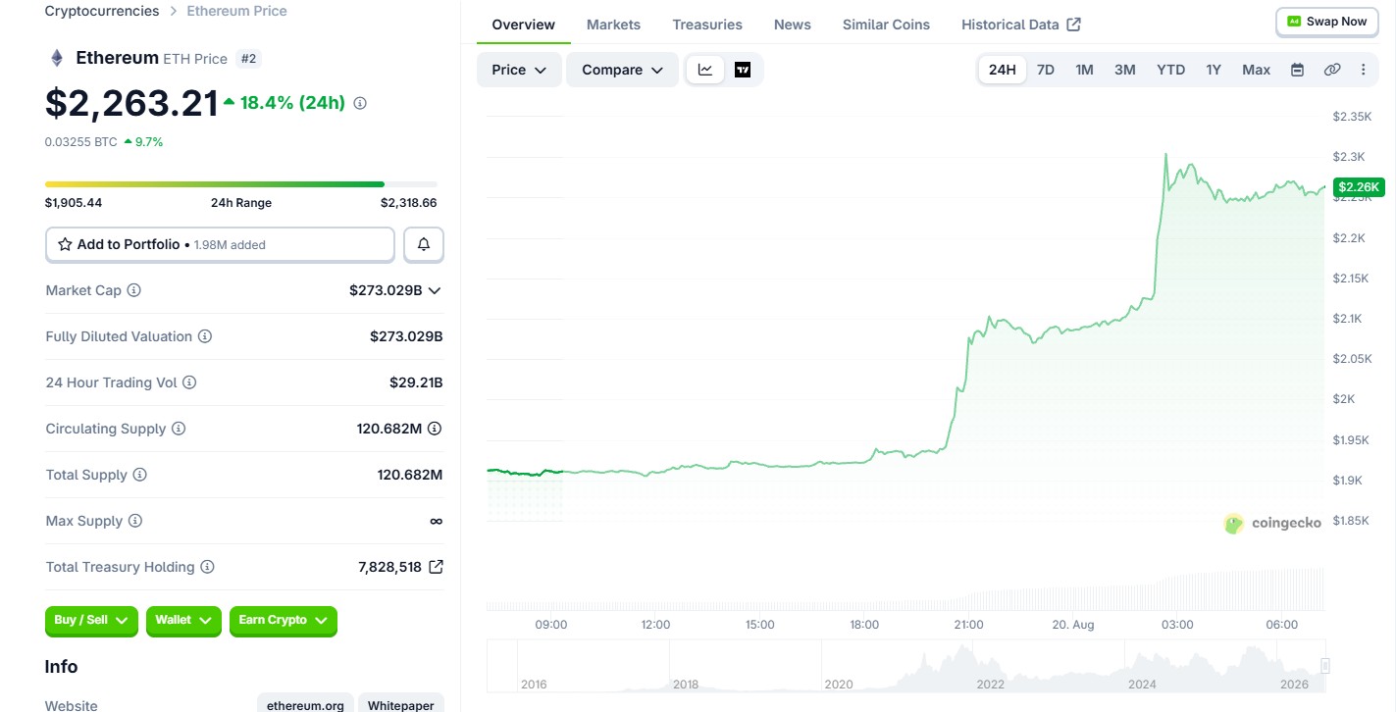Open info icon next to Fully Diluted Valuation
Viewport: 1396px width, 712px height.
point(205,336)
